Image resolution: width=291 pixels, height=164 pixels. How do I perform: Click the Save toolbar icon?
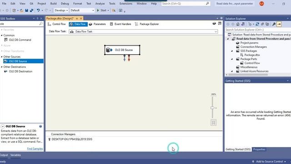coord(26,10)
